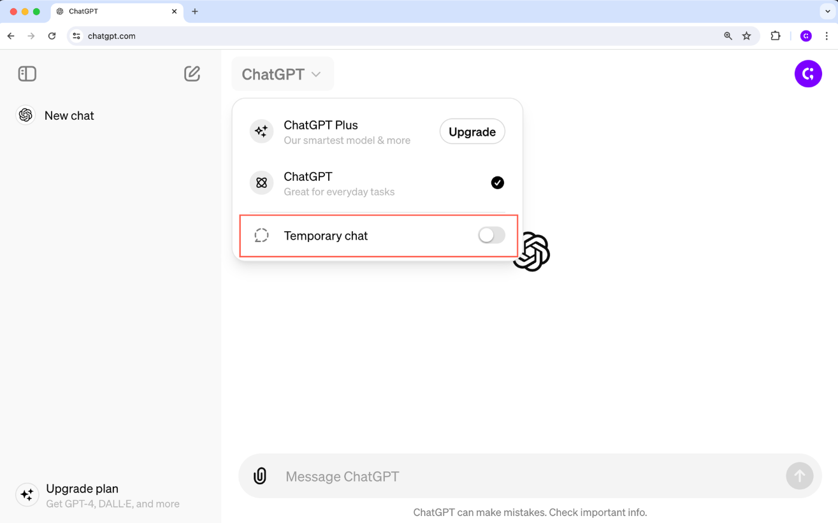Select the ChatGPT Plus model option

377,132
